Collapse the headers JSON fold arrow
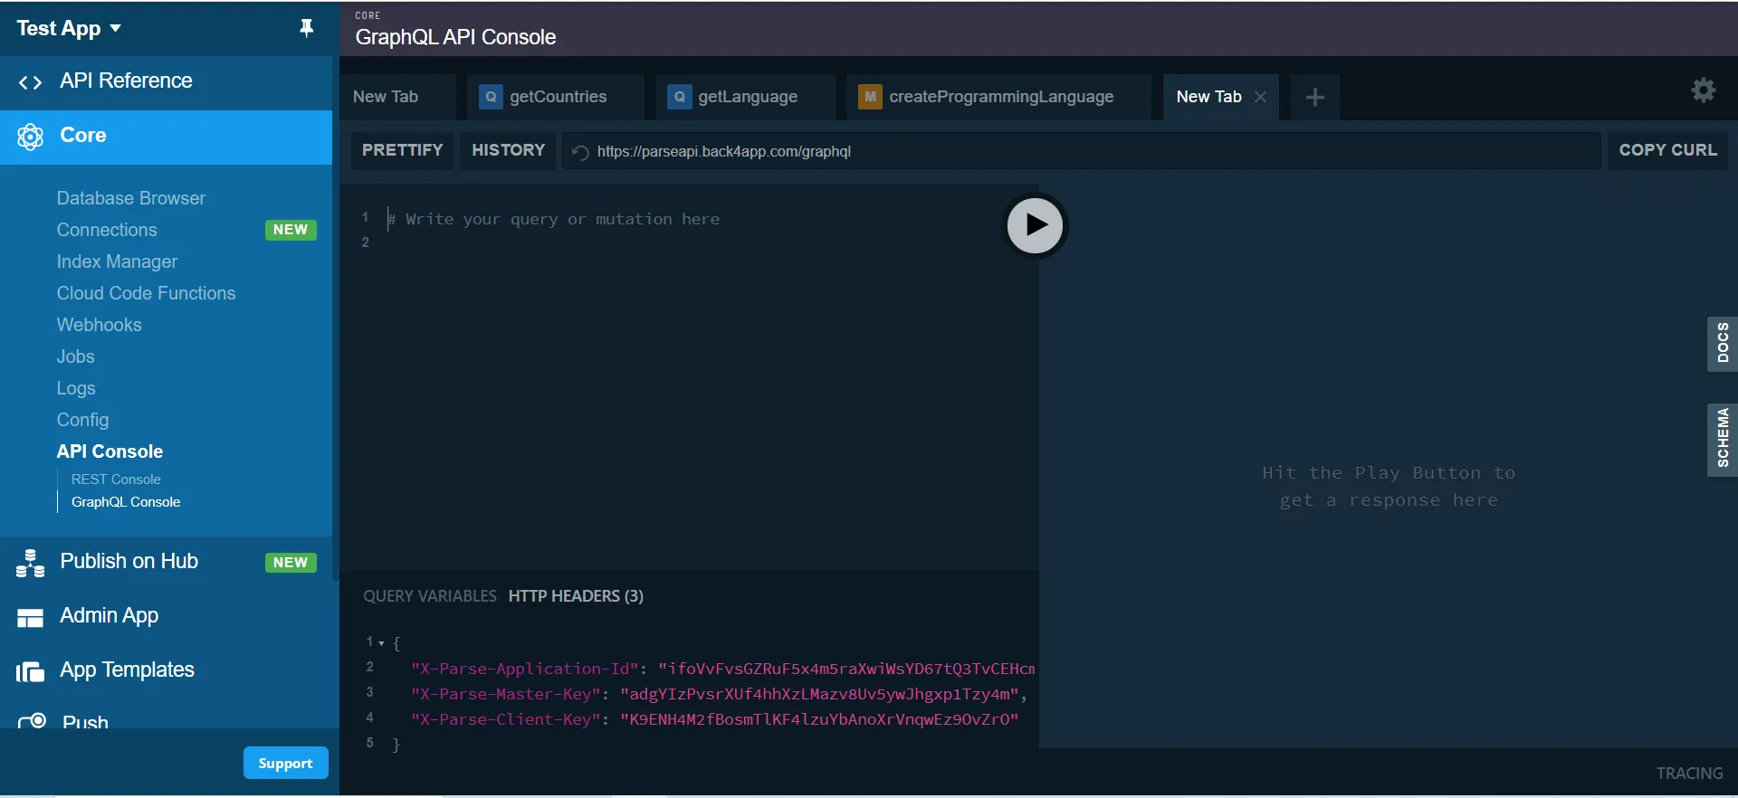Screen dimensions: 1738x798 [381, 643]
